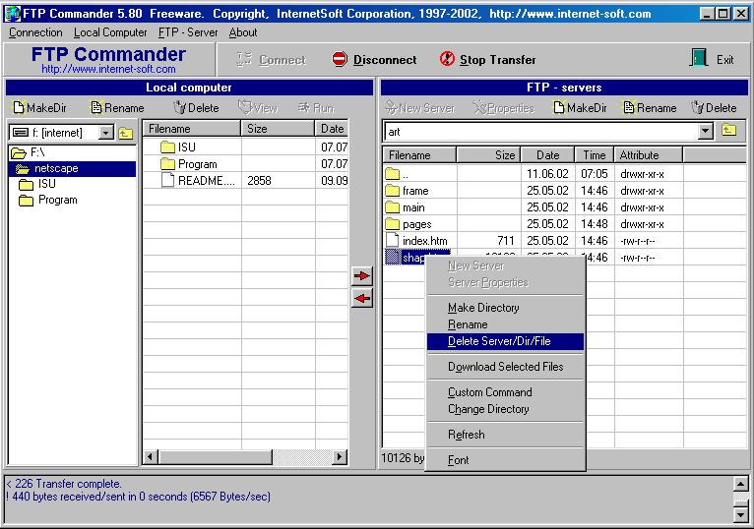Select the index.htm file icon
Image resolution: width=754 pixels, height=529 pixels.
pyautogui.click(x=393, y=240)
